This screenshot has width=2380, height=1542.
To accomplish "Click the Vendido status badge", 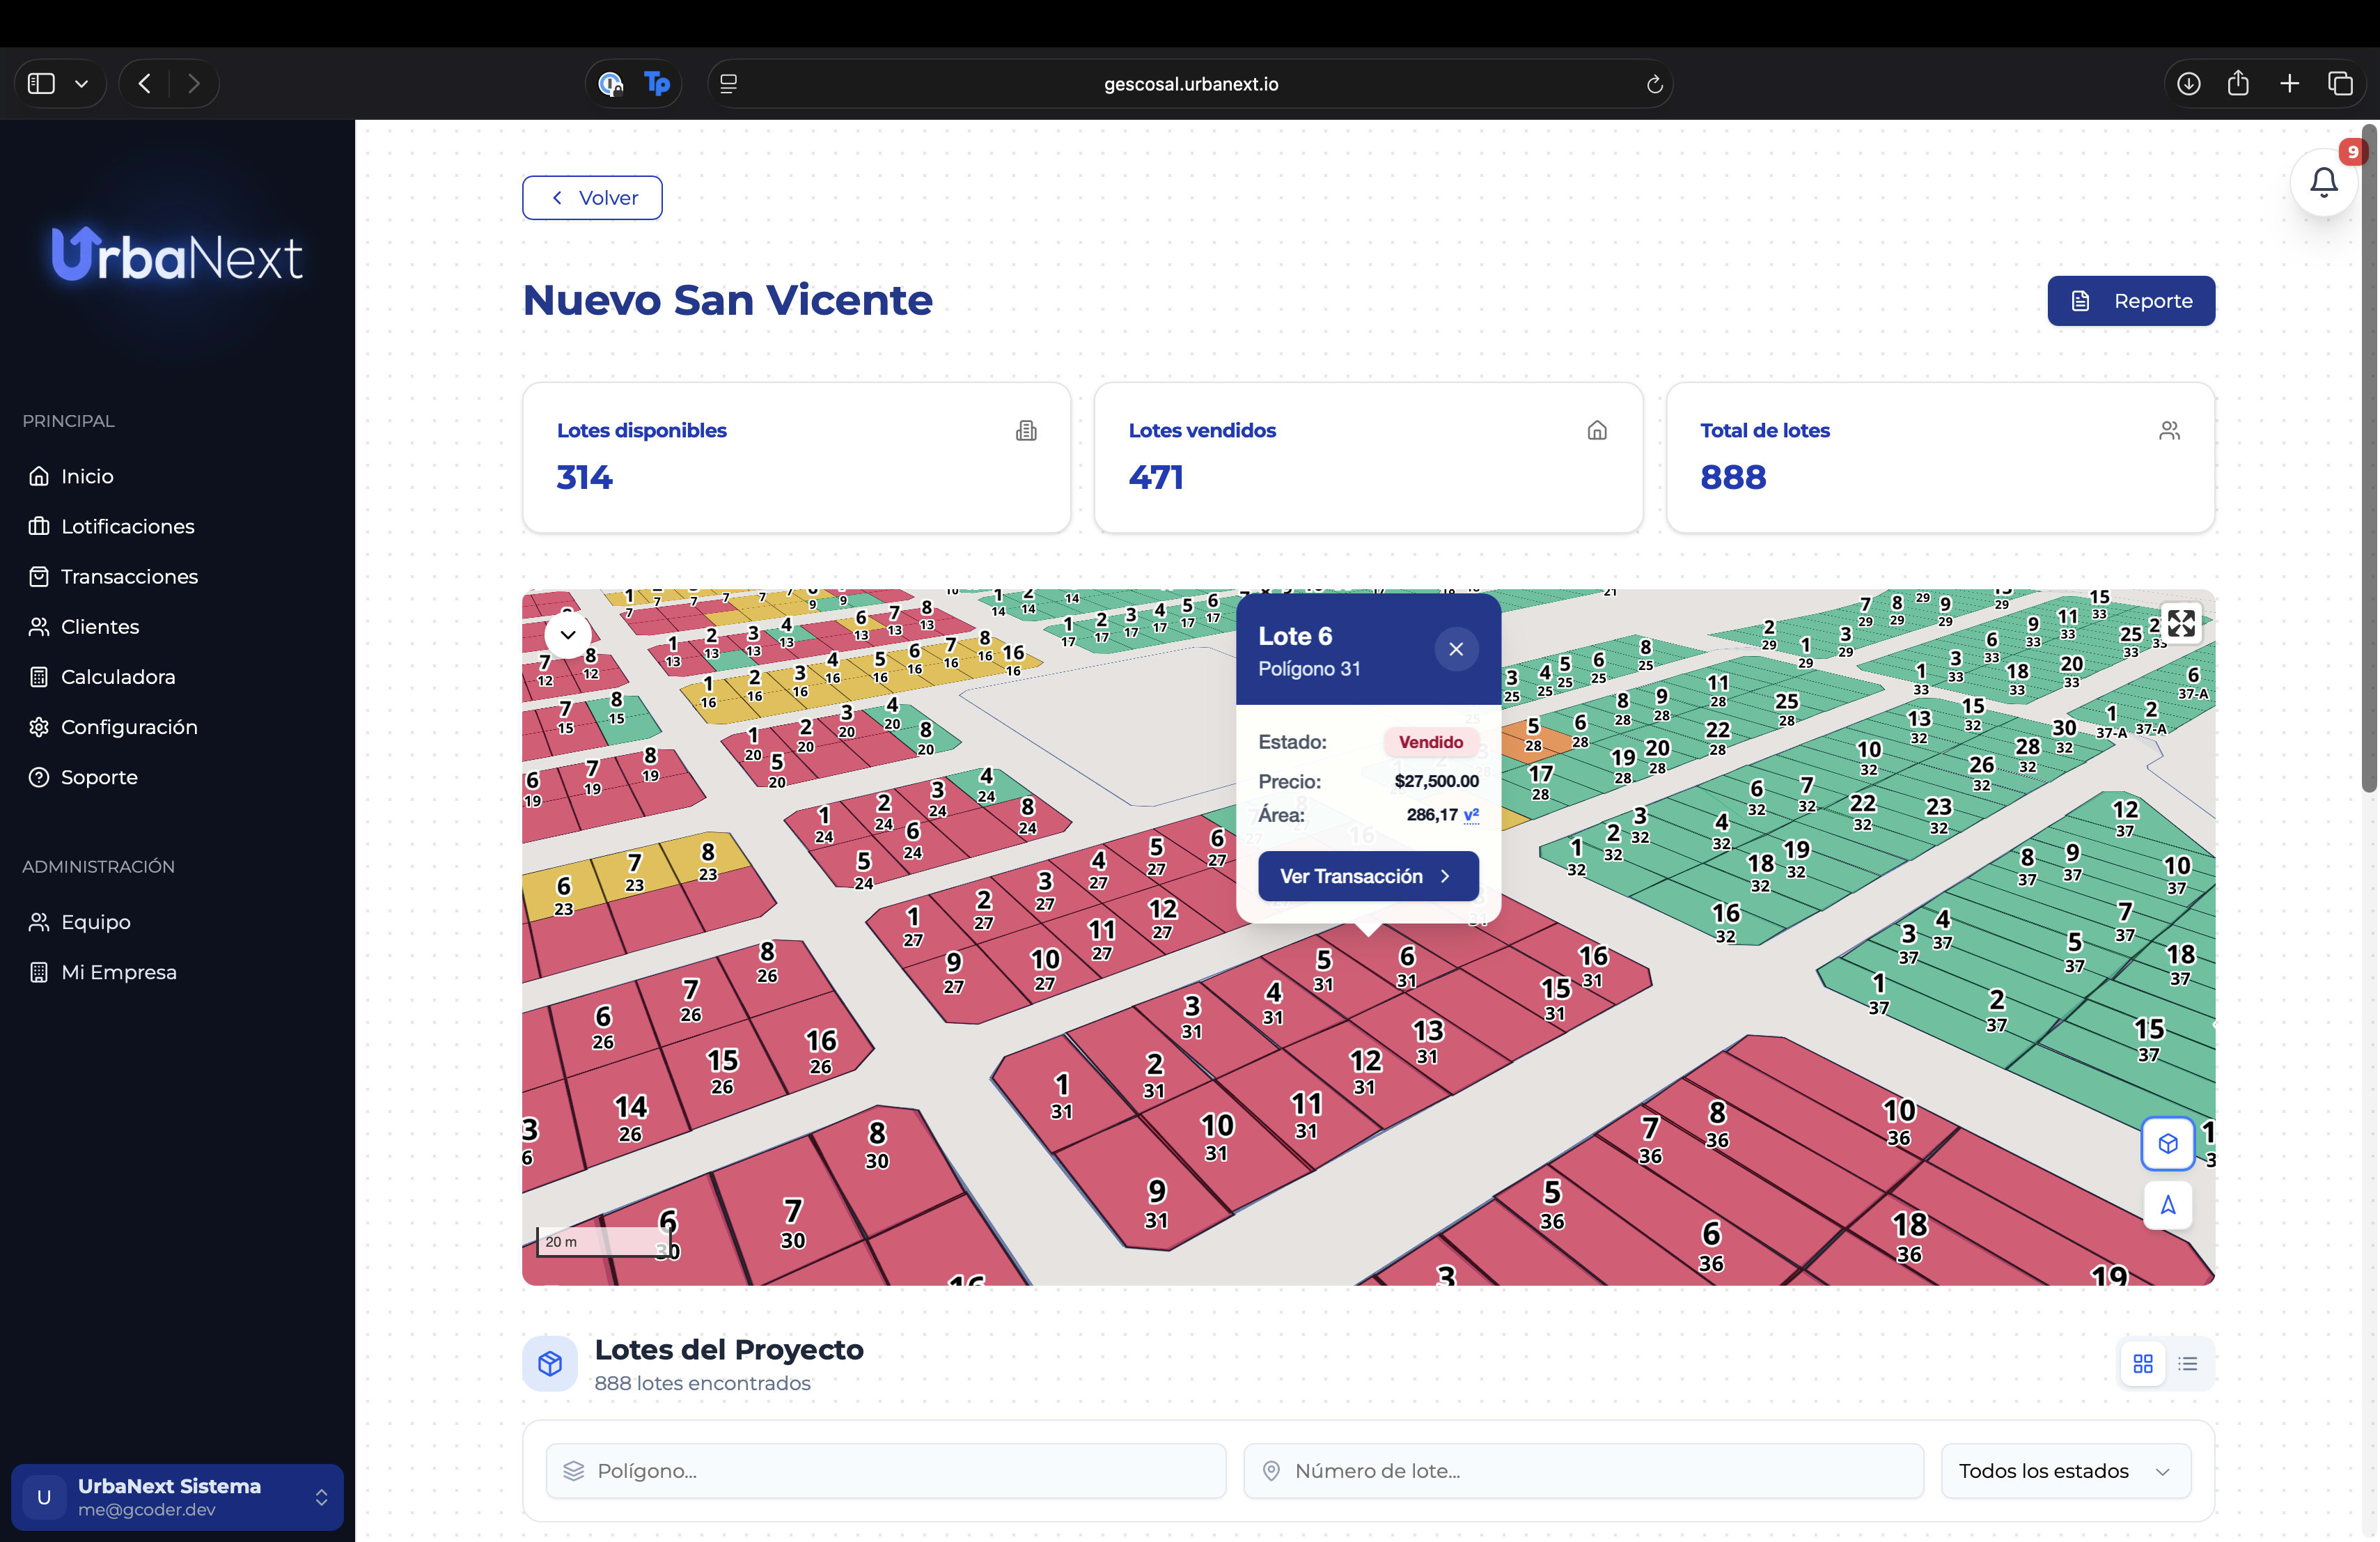I will (x=1430, y=742).
